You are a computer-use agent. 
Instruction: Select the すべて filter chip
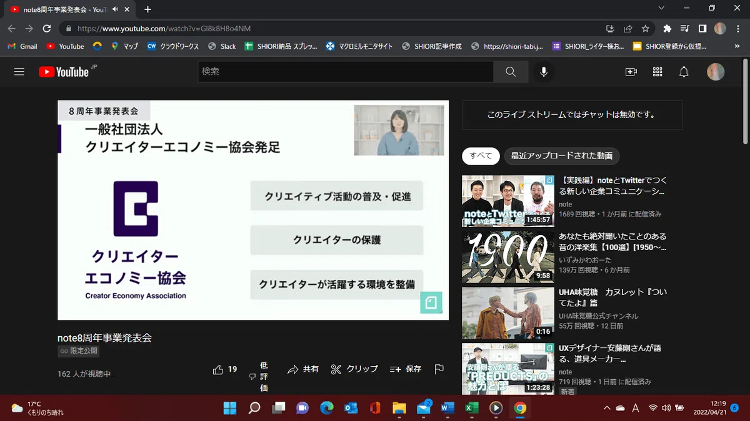point(481,156)
